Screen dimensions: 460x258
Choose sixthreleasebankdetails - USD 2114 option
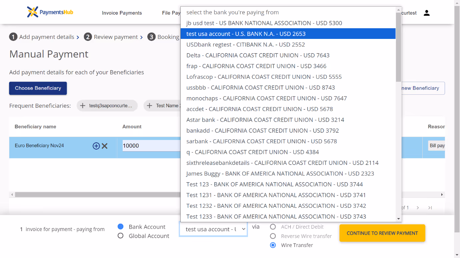click(x=288, y=163)
